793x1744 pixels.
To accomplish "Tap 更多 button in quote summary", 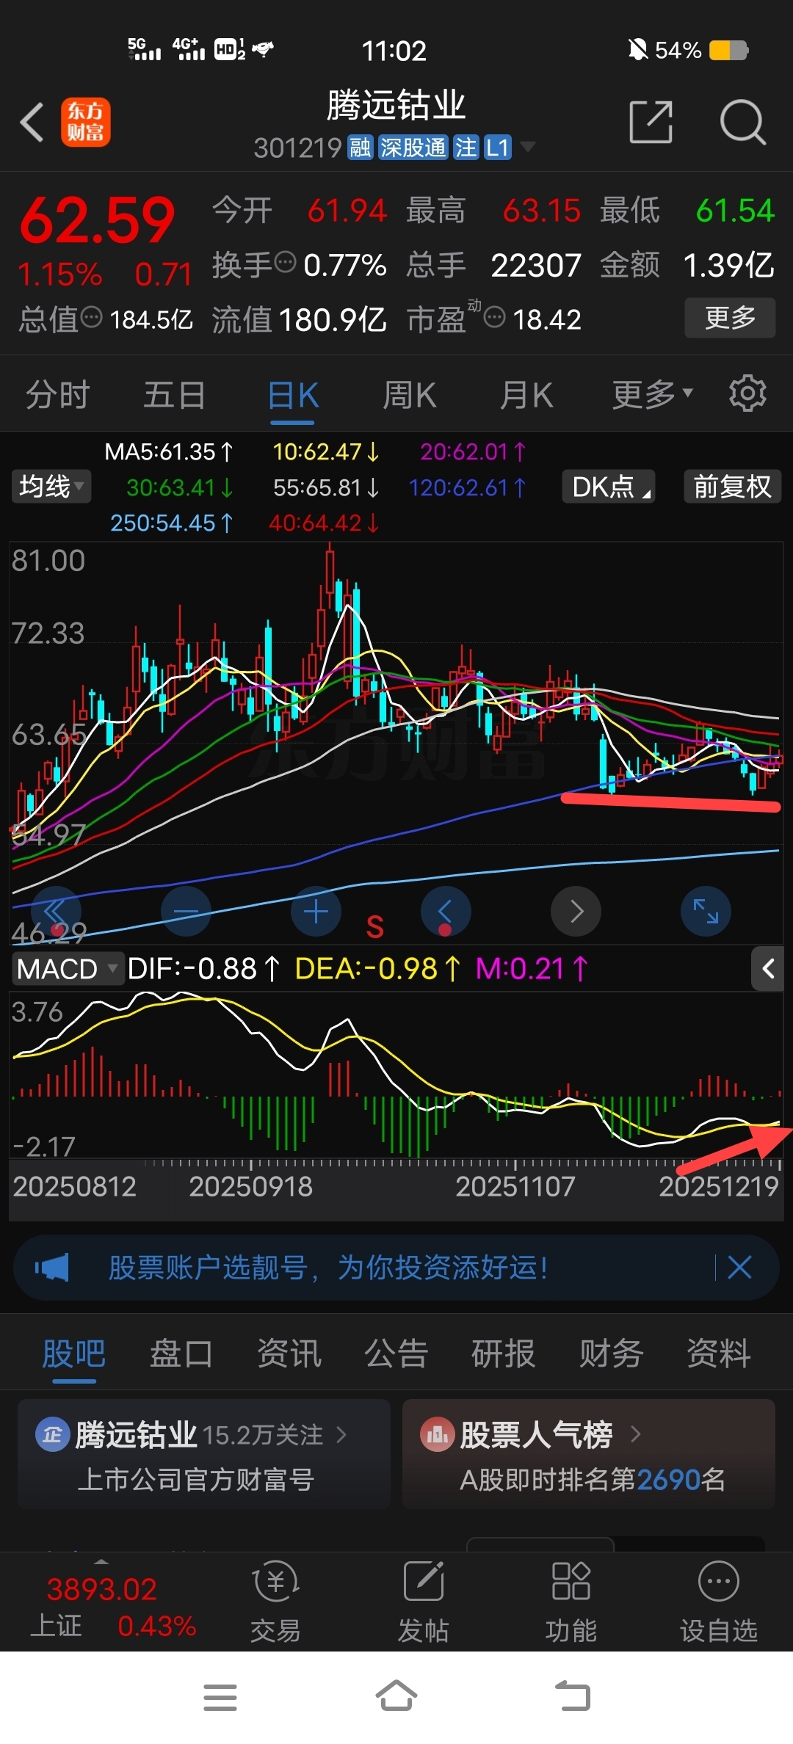I will click(x=730, y=317).
